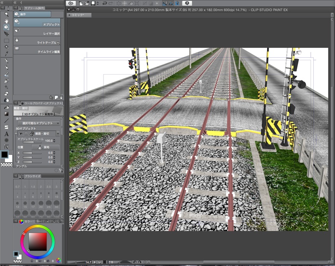Collapse the 3D object tree minus expander

pyautogui.click(x=16, y=134)
